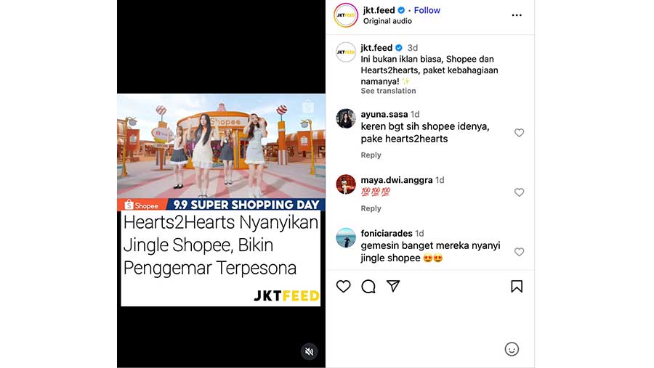Open the three-dot more options menu
Viewport: 654px width, 368px height.
tap(517, 15)
